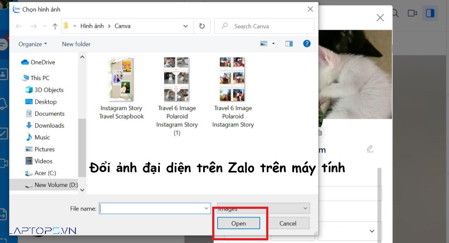The height and width of the screenshot is (243, 449).
Task: Open the recent locations dropdown arrow
Action: click(45, 26)
